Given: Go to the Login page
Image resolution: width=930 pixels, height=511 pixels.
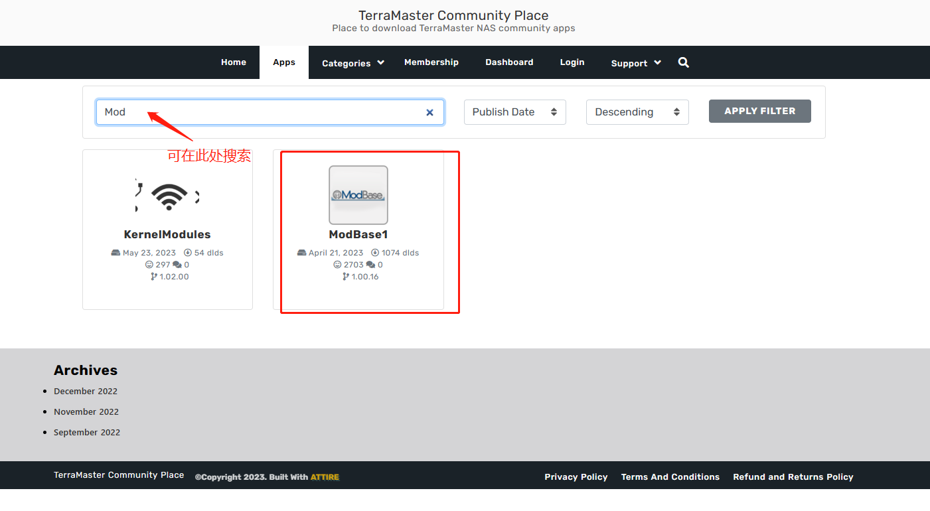Looking at the screenshot, I should [x=572, y=62].
